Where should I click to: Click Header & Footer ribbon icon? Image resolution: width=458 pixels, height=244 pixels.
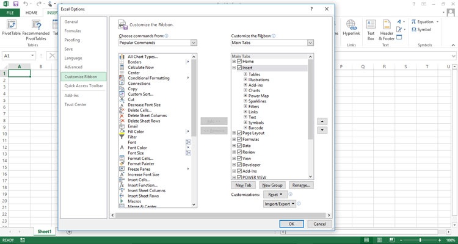(x=387, y=24)
